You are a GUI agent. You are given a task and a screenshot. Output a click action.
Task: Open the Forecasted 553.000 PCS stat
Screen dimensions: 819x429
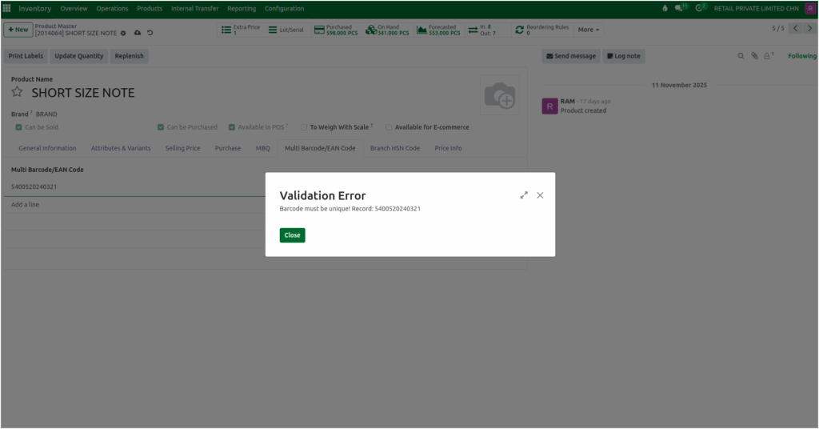(x=438, y=30)
